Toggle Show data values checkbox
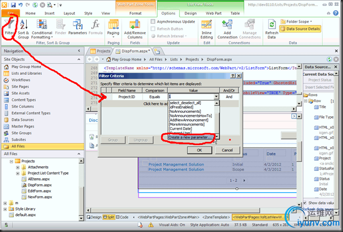 [x=305, y=203]
